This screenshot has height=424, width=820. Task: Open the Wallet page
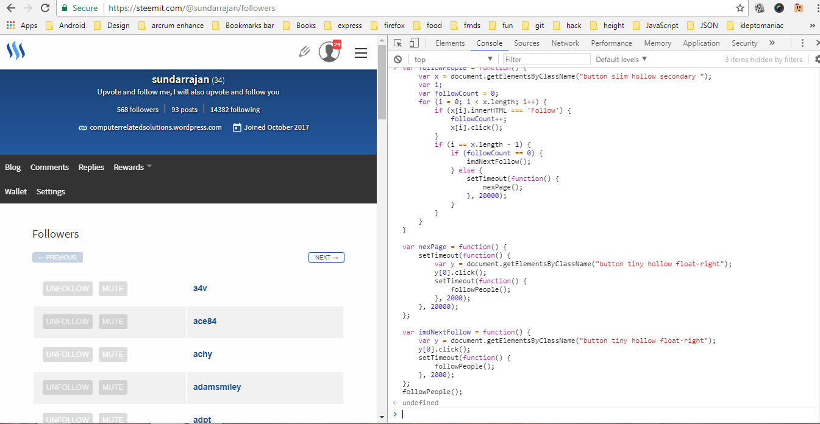[x=16, y=191]
